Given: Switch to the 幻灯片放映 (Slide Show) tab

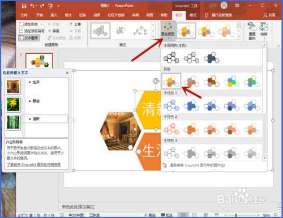Looking at the screenshot, I should coord(116,15).
